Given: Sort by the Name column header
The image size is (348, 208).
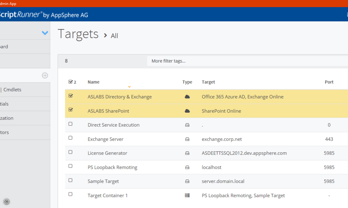Looking at the screenshot, I should (x=93, y=82).
